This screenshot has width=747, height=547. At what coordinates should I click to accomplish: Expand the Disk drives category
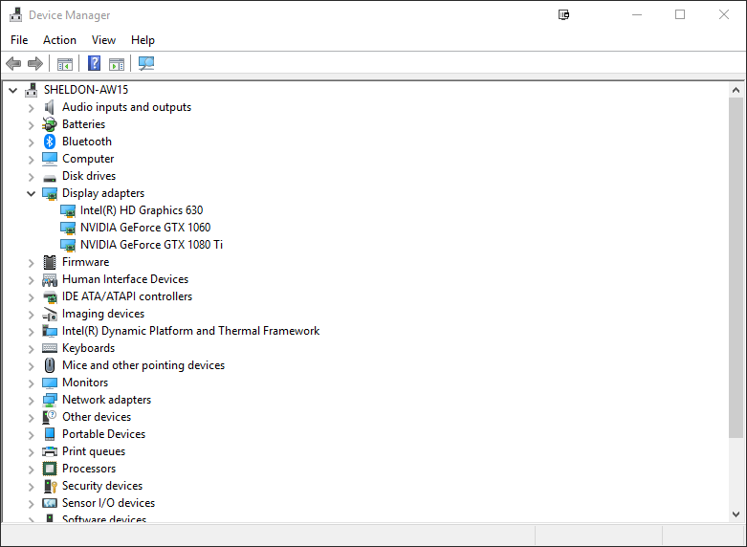tap(31, 177)
